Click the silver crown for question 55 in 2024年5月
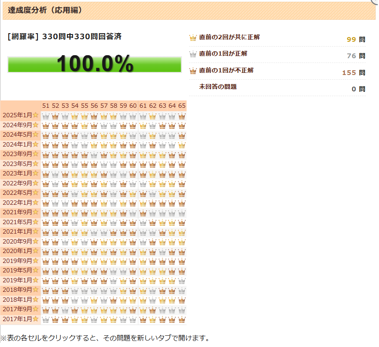This screenshot has height=347, width=379. pos(84,135)
